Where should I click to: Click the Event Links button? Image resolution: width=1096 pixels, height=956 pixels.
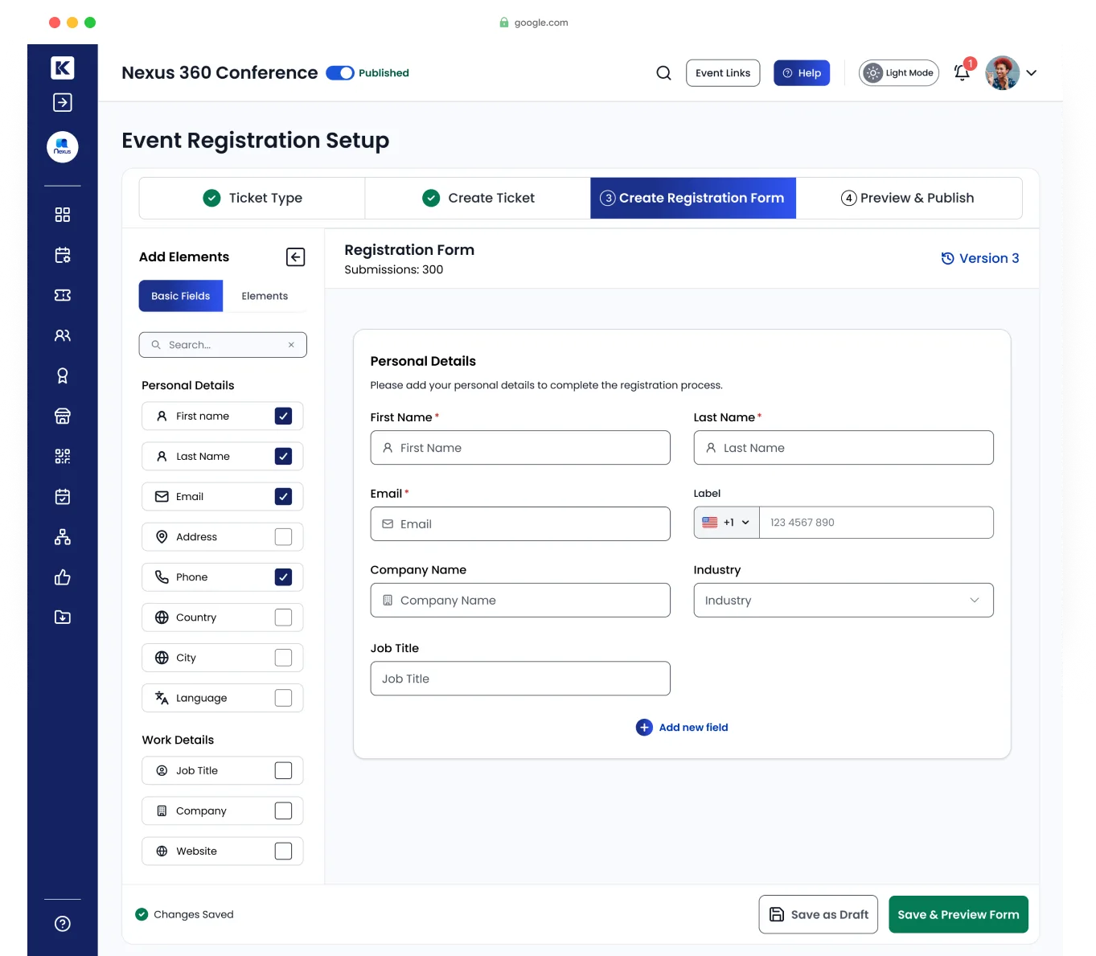click(x=723, y=73)
